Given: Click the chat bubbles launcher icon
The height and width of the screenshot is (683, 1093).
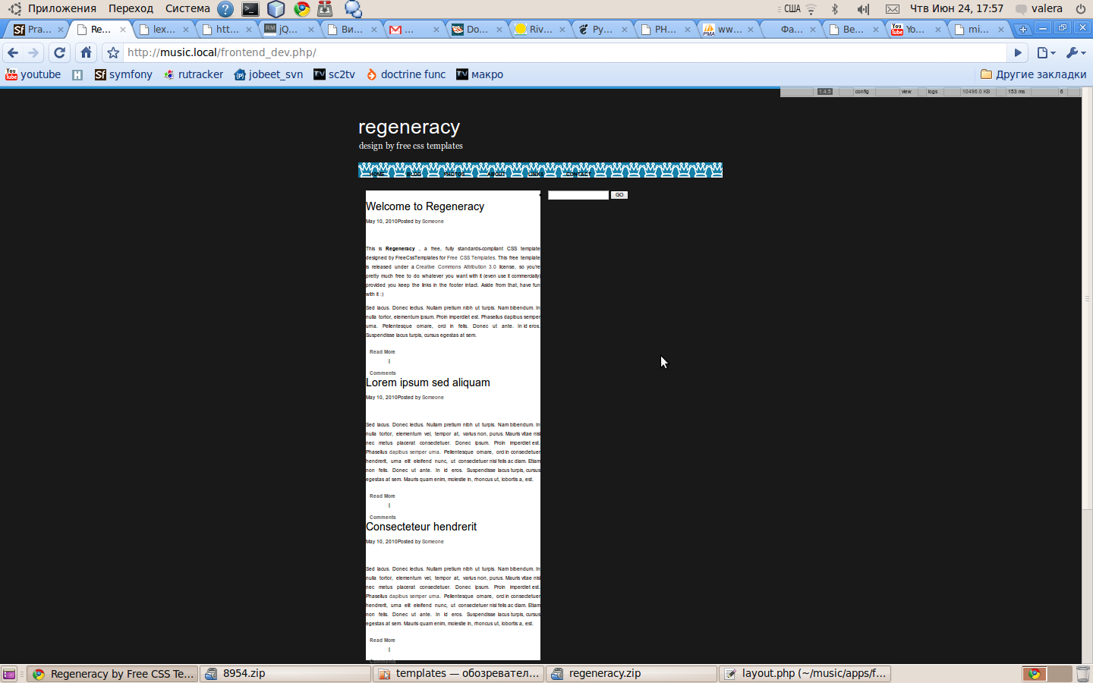Looking at the screenshot, I should tap(353, 9).
